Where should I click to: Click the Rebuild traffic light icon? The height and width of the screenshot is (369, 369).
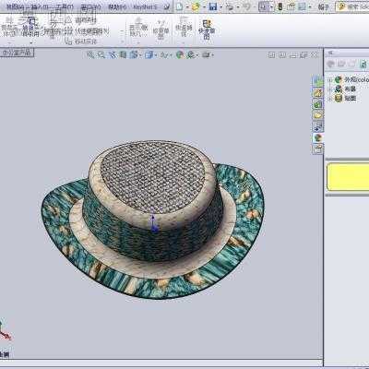coord(280,6)
